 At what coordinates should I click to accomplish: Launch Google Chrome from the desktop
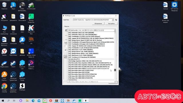pyautogui.click(x=5, y=88)
